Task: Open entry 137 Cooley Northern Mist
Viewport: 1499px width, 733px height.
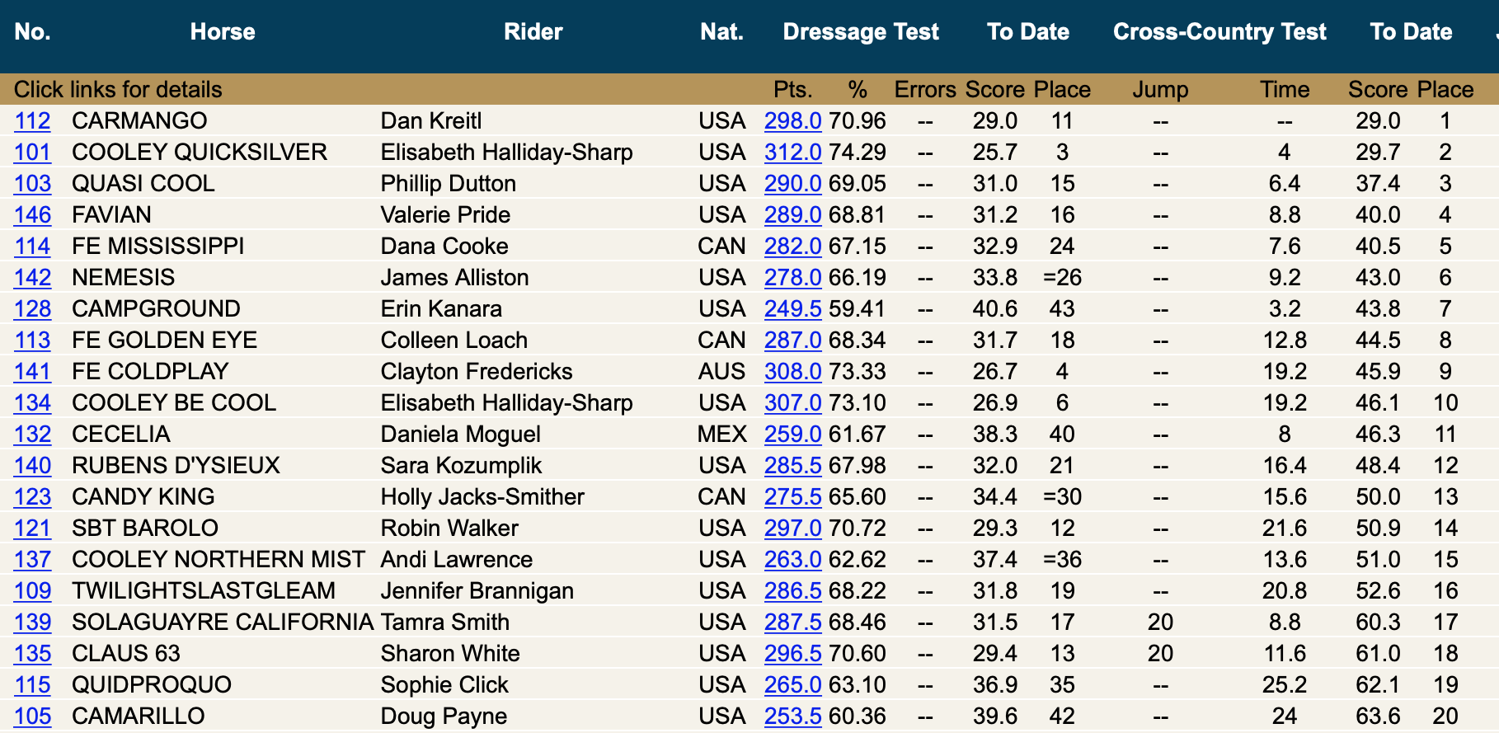Action: 32,560
